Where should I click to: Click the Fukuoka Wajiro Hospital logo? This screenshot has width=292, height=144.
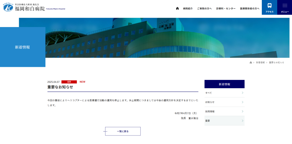point(34,7)
